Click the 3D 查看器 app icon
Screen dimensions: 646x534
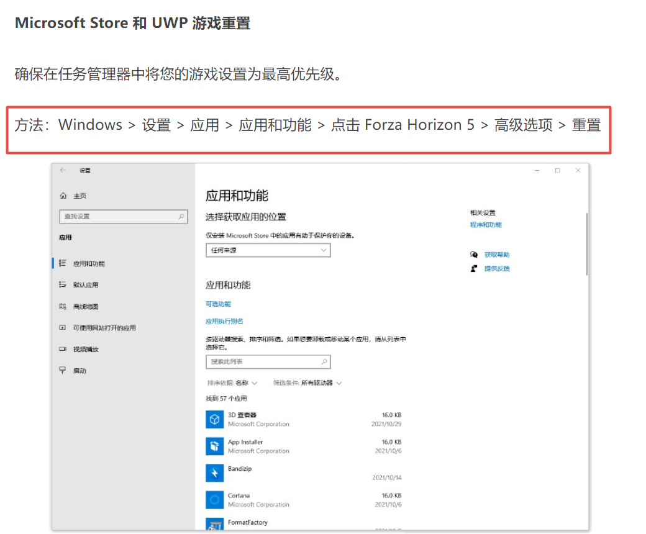tap(215, 420)
